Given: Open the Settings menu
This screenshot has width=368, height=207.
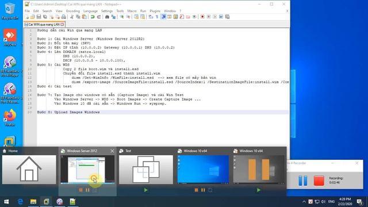Looking at the screenshot, I should 107,11.
